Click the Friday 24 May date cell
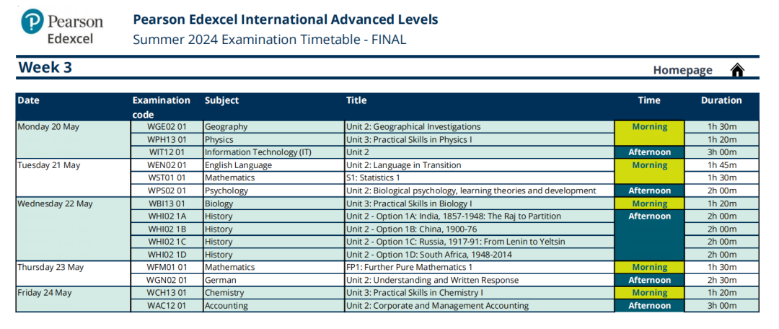Viewport: 779px width, 329px height. click(x=73, y=299)
